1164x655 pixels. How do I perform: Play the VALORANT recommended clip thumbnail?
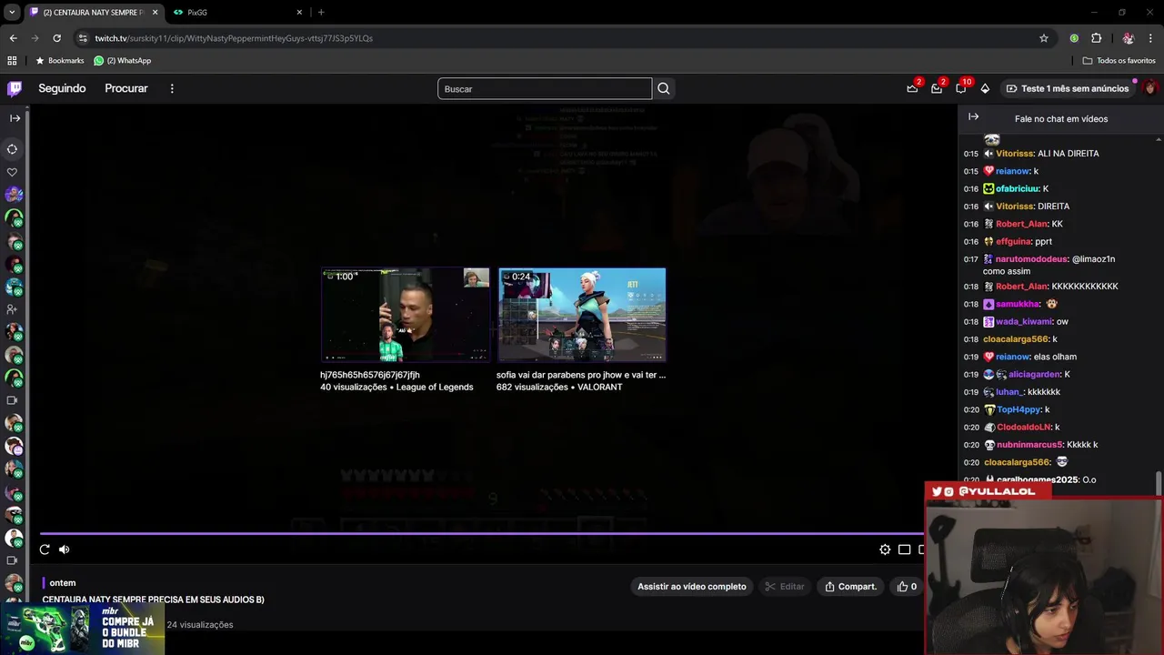(x=582, y=315)
